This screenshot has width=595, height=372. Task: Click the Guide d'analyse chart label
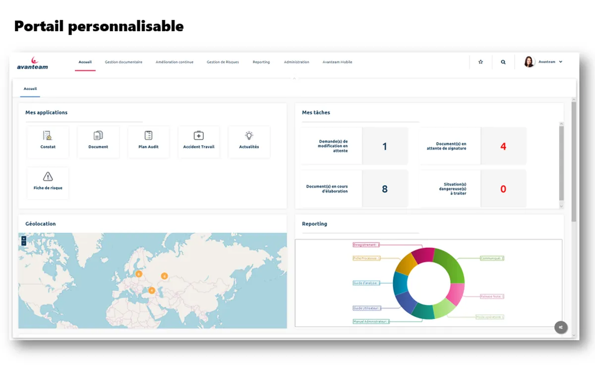tap(366, 283)
